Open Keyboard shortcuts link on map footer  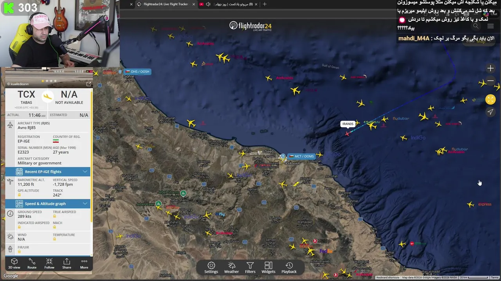tap(388, 277)
